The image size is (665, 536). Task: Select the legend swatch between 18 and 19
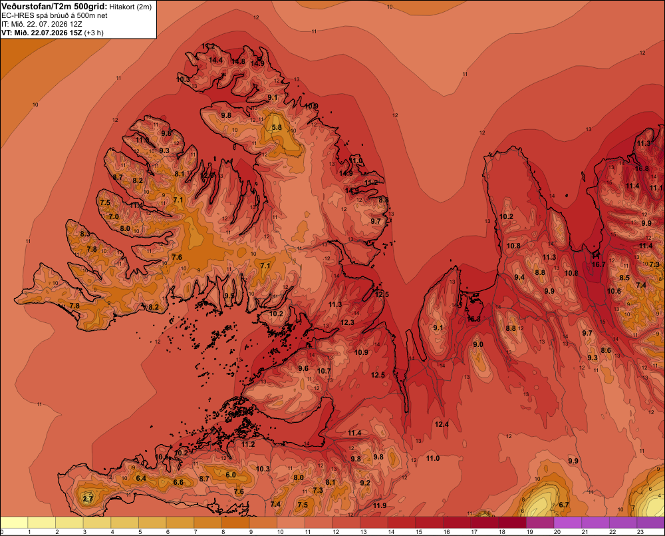coord(512,523)
